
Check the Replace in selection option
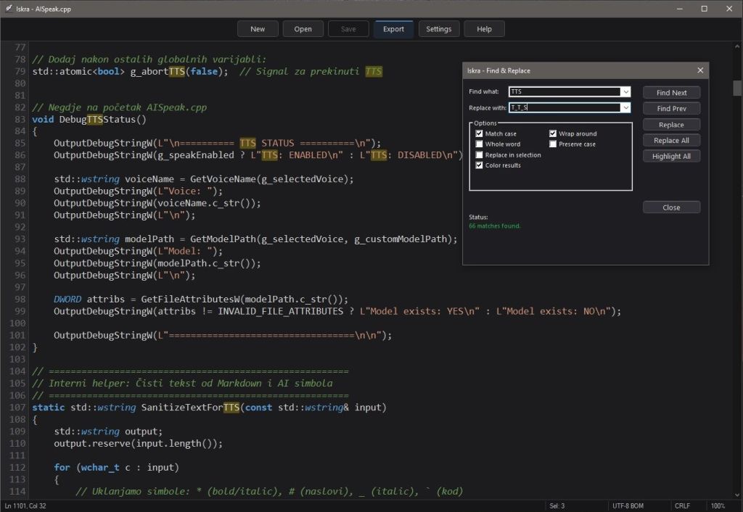(480, 155)
